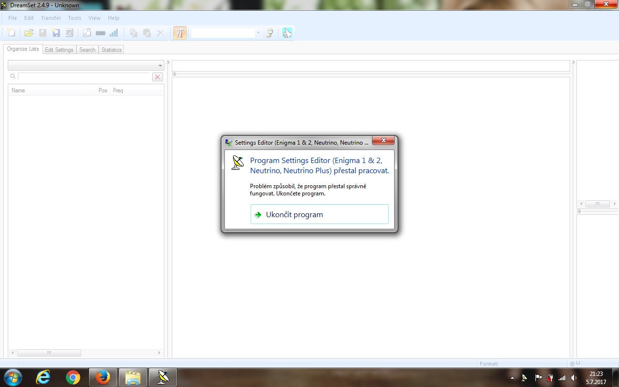Open the Windows Start menu

coord(13,377)
